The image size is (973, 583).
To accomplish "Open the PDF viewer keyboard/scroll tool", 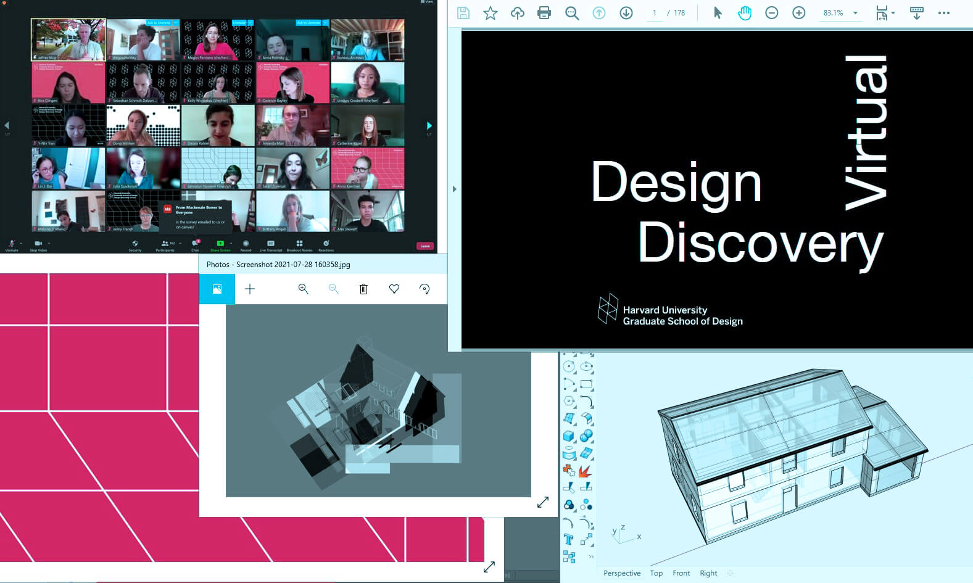I will click(x=917, y=13).
